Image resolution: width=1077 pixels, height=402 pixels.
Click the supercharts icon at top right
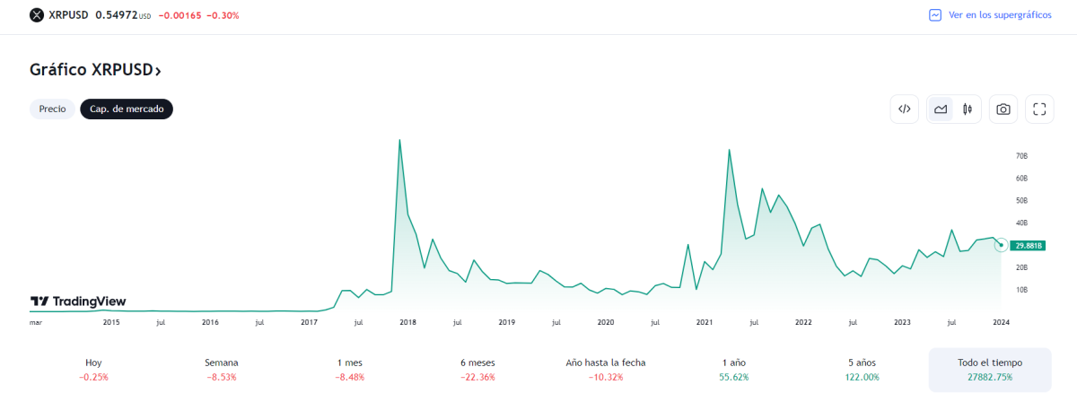pos(935,15)
